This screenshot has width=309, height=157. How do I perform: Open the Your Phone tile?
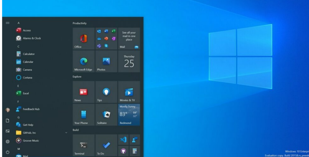84,115
